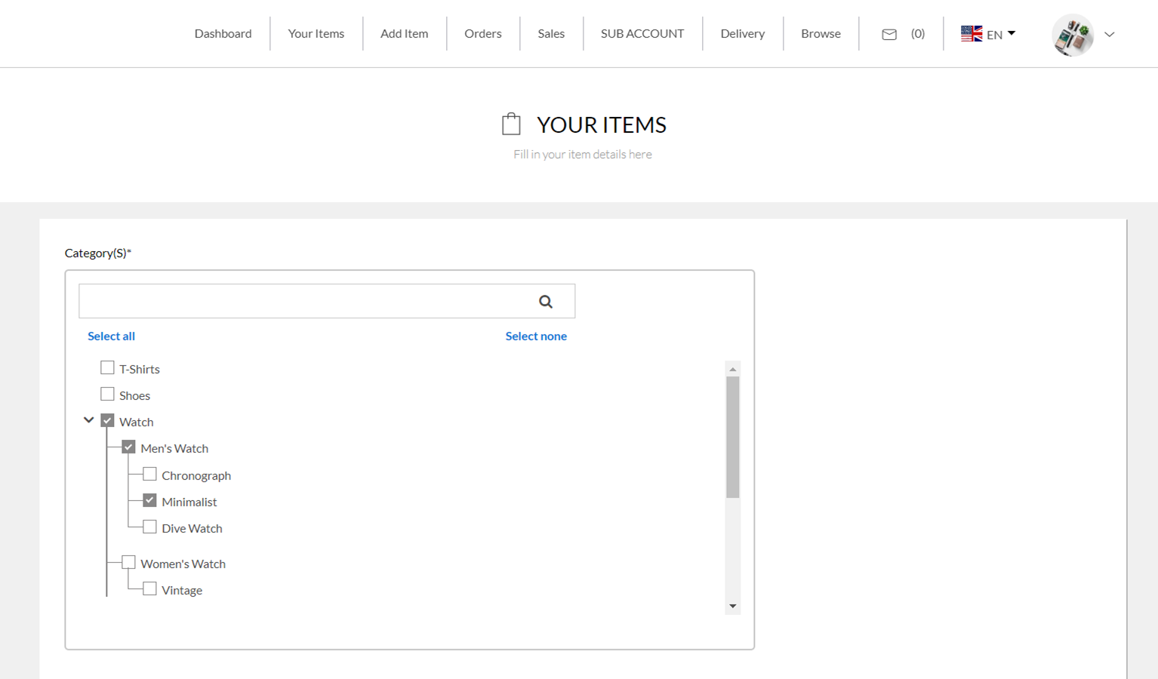This screenshot has width=1158, height=679.
Task: Click the Minimalist label text
Action: click(x=189, y=502)
